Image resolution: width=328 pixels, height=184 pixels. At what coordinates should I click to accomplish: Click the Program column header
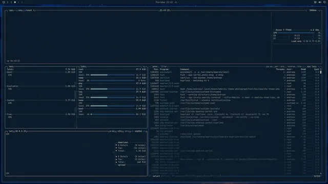pos(165,70)
